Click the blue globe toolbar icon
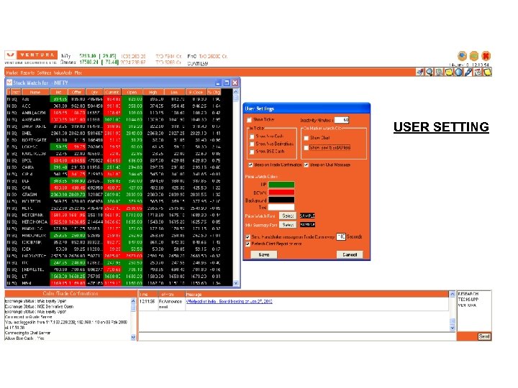This screenshot has width=518, height=388. click(x=458, y=72)
